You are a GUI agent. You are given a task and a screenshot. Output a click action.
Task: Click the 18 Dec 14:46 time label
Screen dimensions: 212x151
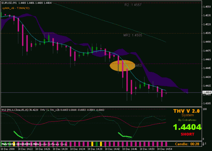pos(130,149)
